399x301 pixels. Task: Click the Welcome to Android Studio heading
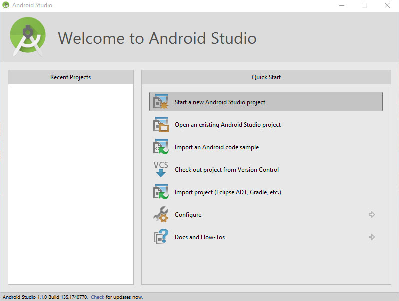(157, 38)
